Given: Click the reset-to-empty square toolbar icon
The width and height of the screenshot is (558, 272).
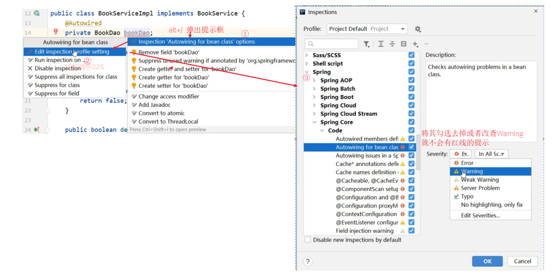Looking at the screenshot, I should (403, 44).
